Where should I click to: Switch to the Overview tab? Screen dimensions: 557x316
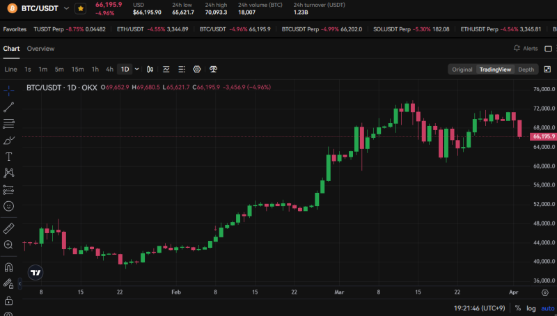pos(41,49)
